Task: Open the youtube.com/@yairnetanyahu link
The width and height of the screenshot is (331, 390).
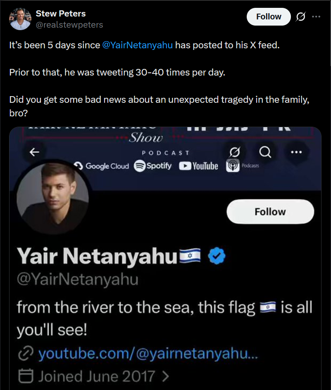Action: click(148, 354)
